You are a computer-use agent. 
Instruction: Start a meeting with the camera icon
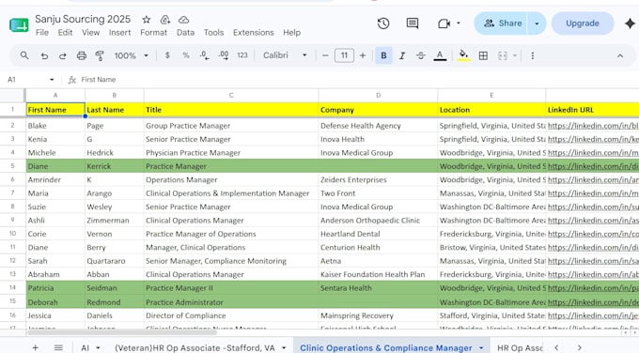tap(444, 23)
